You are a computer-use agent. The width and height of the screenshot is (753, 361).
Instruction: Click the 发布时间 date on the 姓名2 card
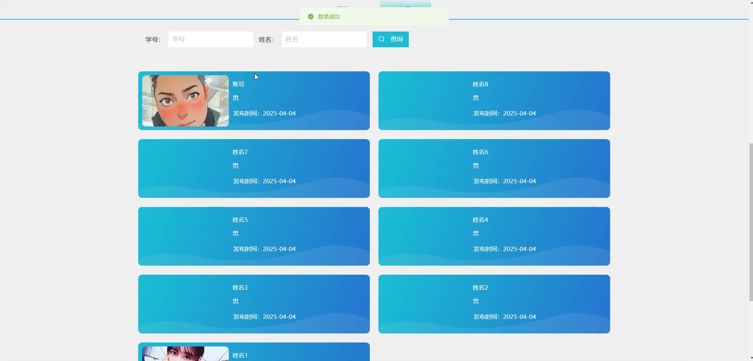pos(504,317)
